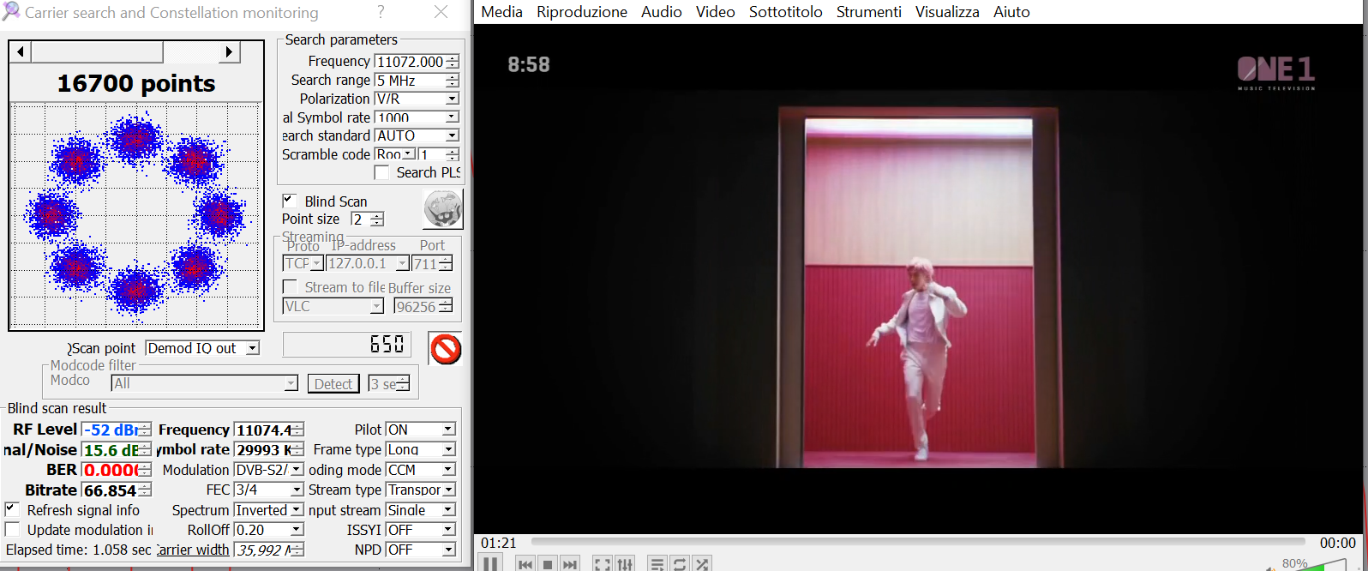The width and height of the screenshot is (1368, 571).
Task: Click the remaining time 00:00 label in VLC
Action: (1338, 543)
